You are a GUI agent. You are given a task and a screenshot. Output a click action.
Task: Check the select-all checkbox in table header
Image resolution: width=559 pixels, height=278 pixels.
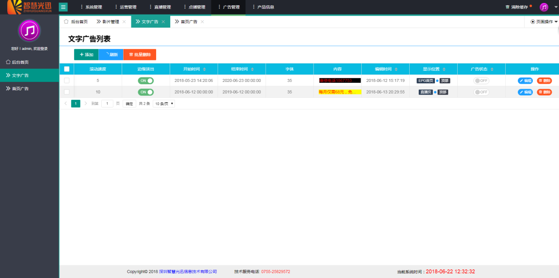coord(67,69)
